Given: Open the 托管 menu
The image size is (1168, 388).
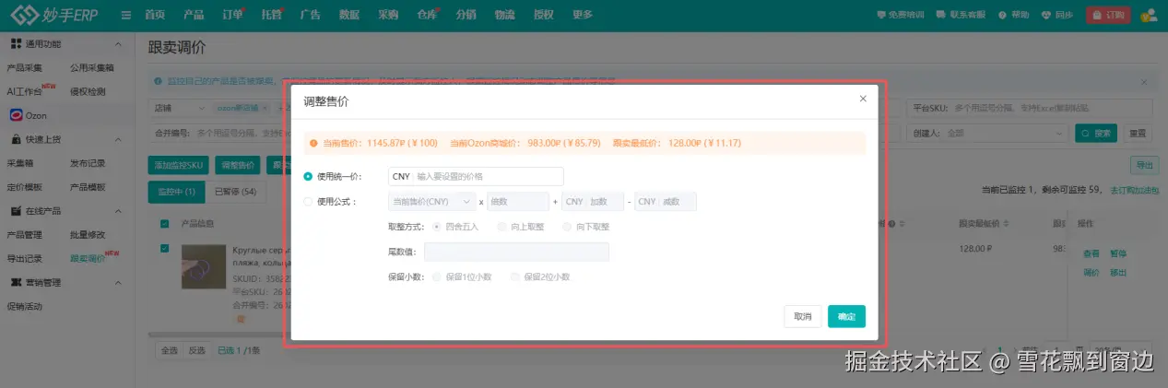Looking at the screenshot, I should click(x=272, y=15).
